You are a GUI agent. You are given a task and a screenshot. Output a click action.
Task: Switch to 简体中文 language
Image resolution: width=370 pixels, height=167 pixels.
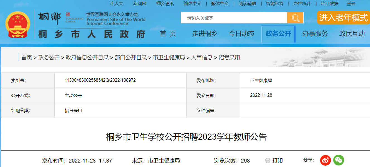pyautogui.click(x=192, y=4)
